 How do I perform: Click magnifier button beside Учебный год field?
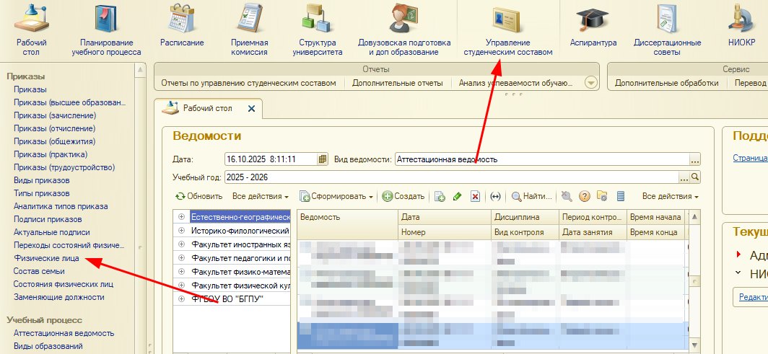tap(695, 177)
